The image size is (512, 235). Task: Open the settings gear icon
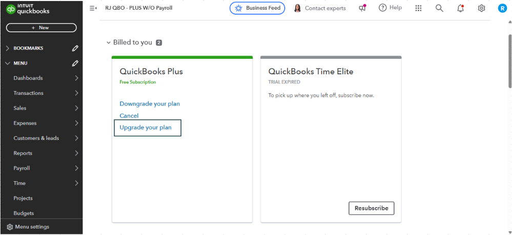(481, 8)
